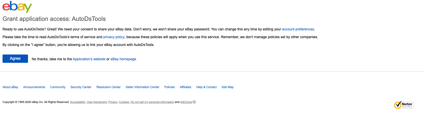
Task: Click the Agree button
Action: pos(15,59)
